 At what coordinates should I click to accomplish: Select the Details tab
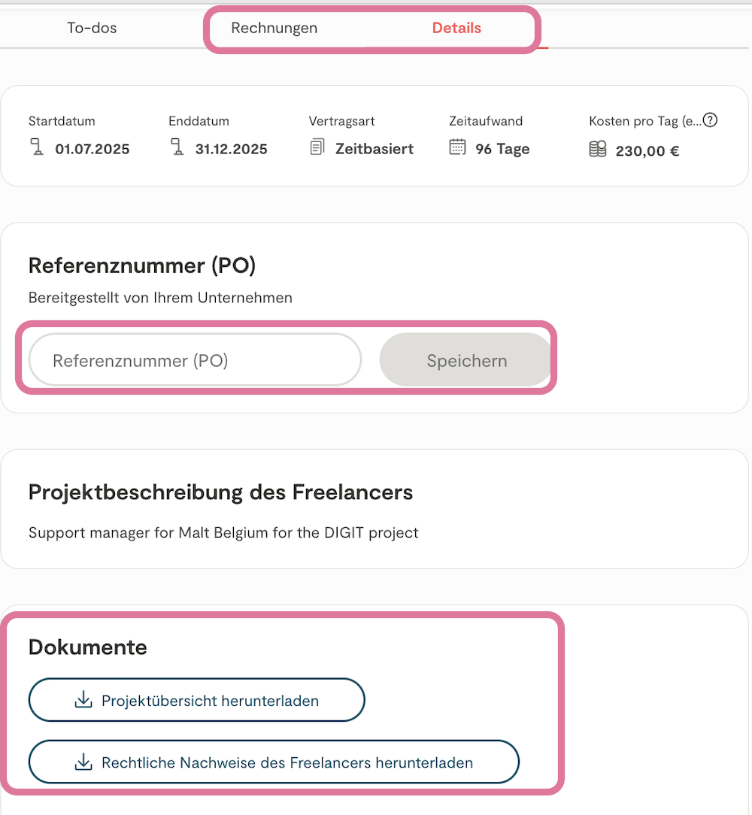point(456,29)
